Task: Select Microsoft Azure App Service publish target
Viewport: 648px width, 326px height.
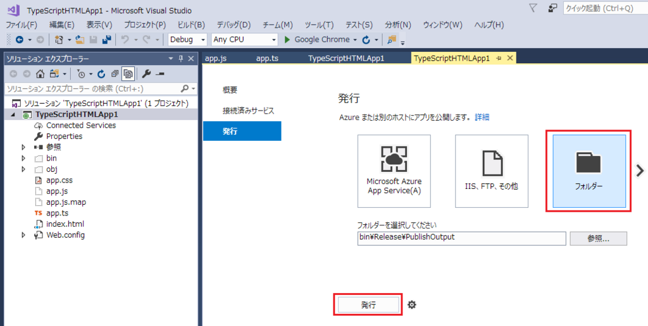Action: coord(394,171)
